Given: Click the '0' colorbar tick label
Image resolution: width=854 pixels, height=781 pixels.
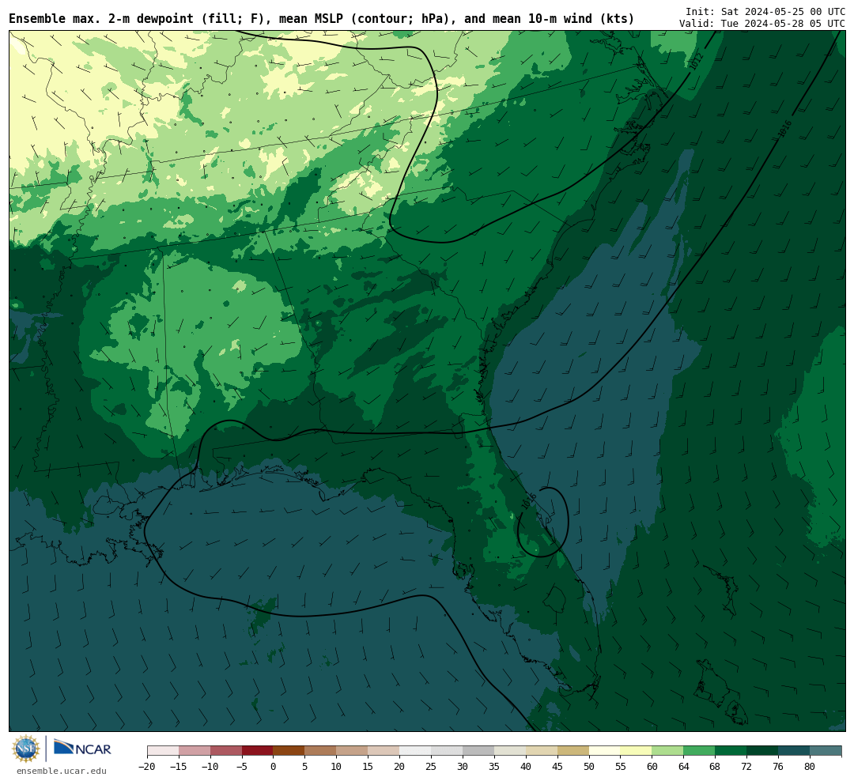Looking at the screenshot, I should click(x=273, y=767).
